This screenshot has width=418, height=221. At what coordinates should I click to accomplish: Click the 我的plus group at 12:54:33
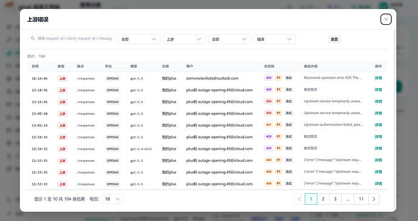point(169,137)
